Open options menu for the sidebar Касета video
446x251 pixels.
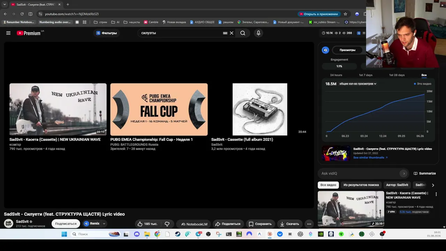point(436,194)
